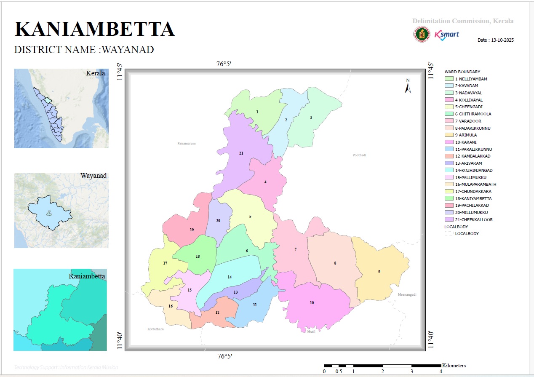This screenshot has height=377, width=534.
Task: Open the Kaniambetta inset map thumbnail
Action: 60,310
